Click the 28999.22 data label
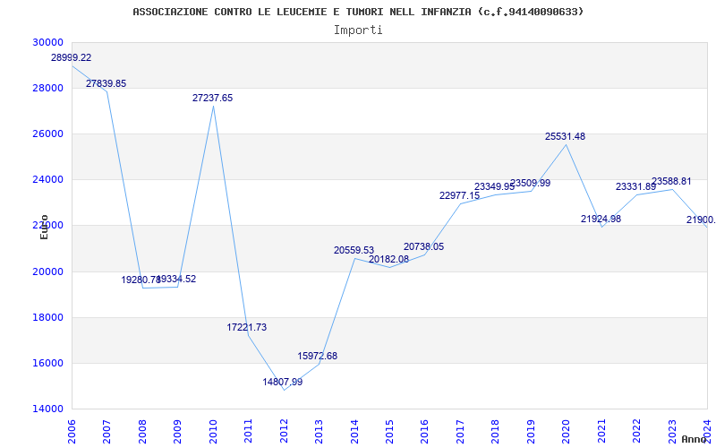 [72, 57]
